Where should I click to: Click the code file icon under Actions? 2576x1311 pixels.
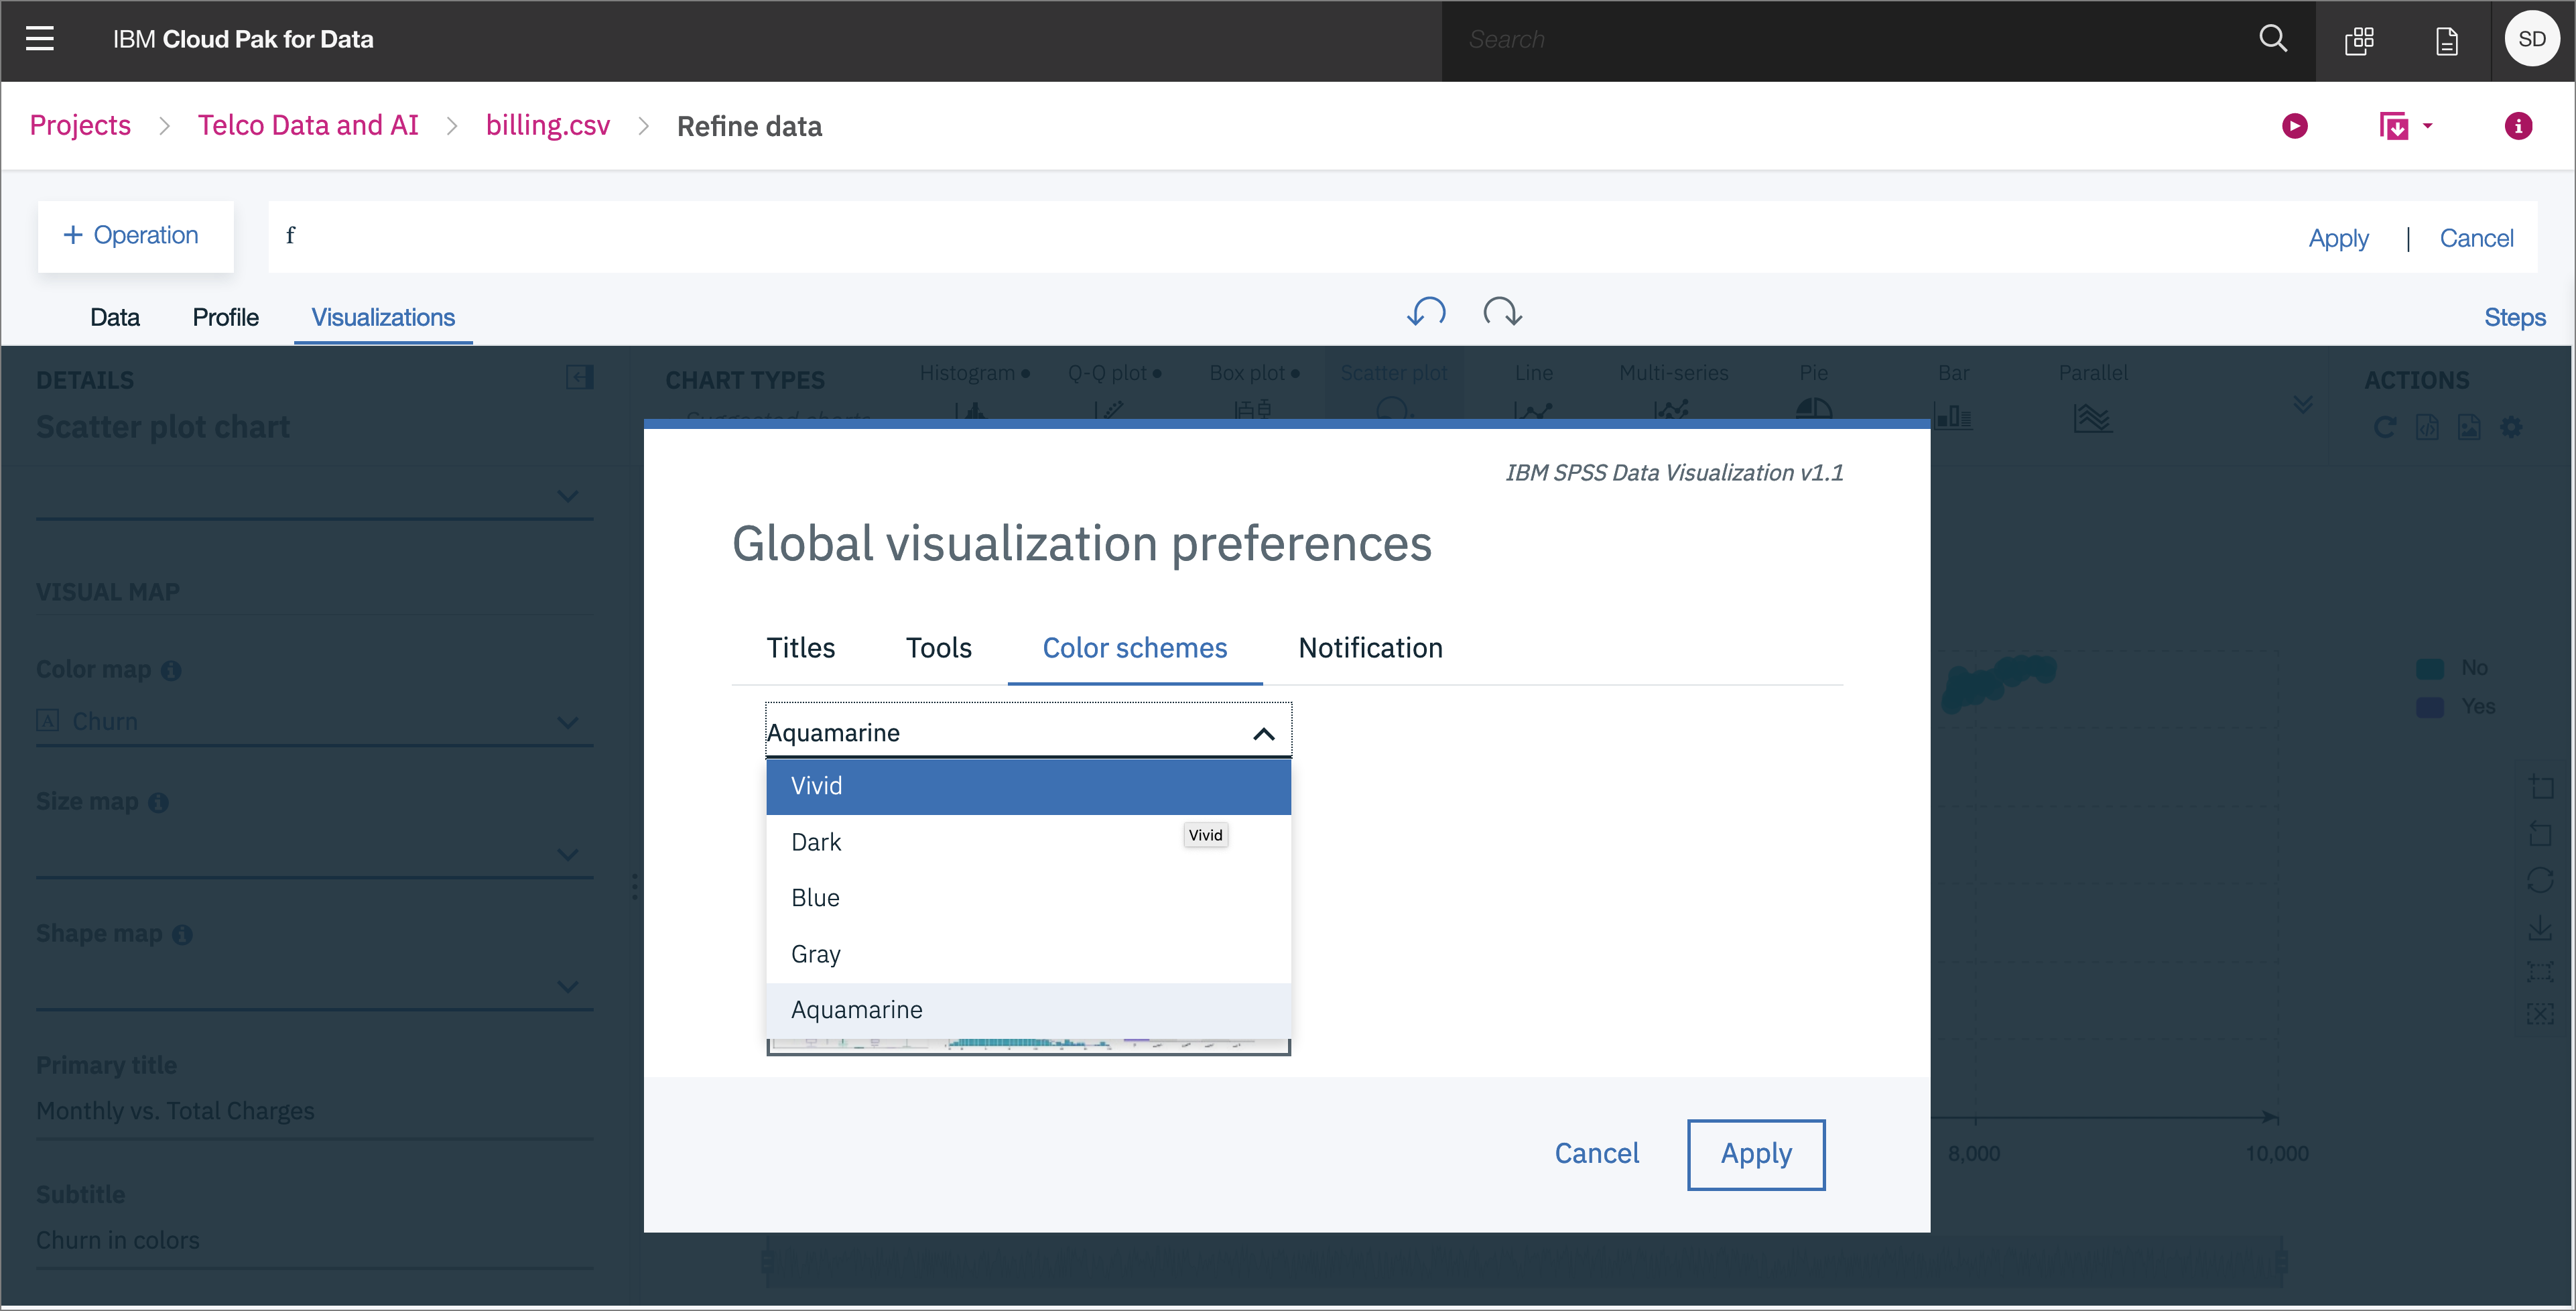click(2427, 428)
